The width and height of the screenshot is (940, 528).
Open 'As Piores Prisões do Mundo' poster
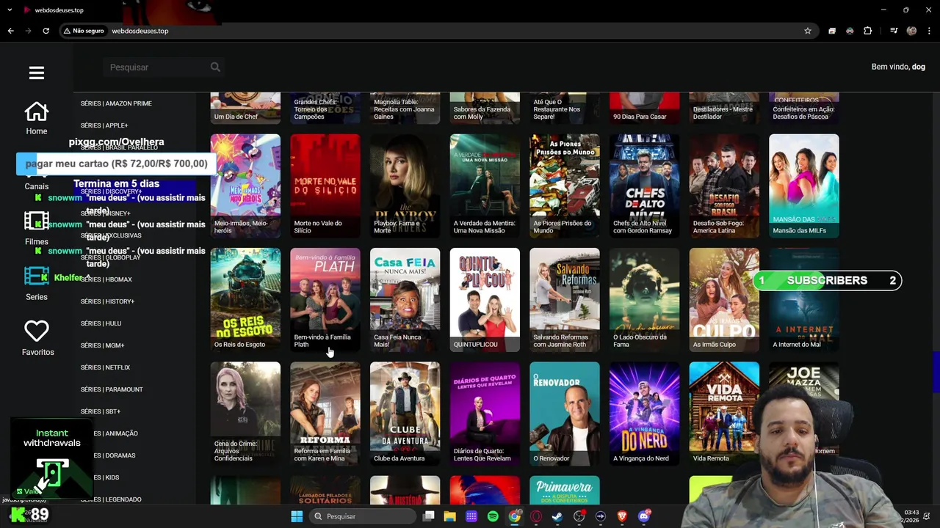[x=565, y=186]
